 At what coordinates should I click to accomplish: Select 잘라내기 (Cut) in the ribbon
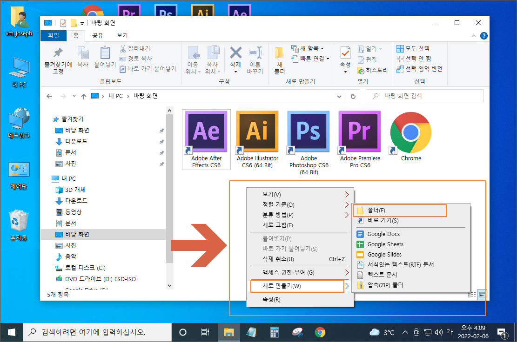[135, 48]
